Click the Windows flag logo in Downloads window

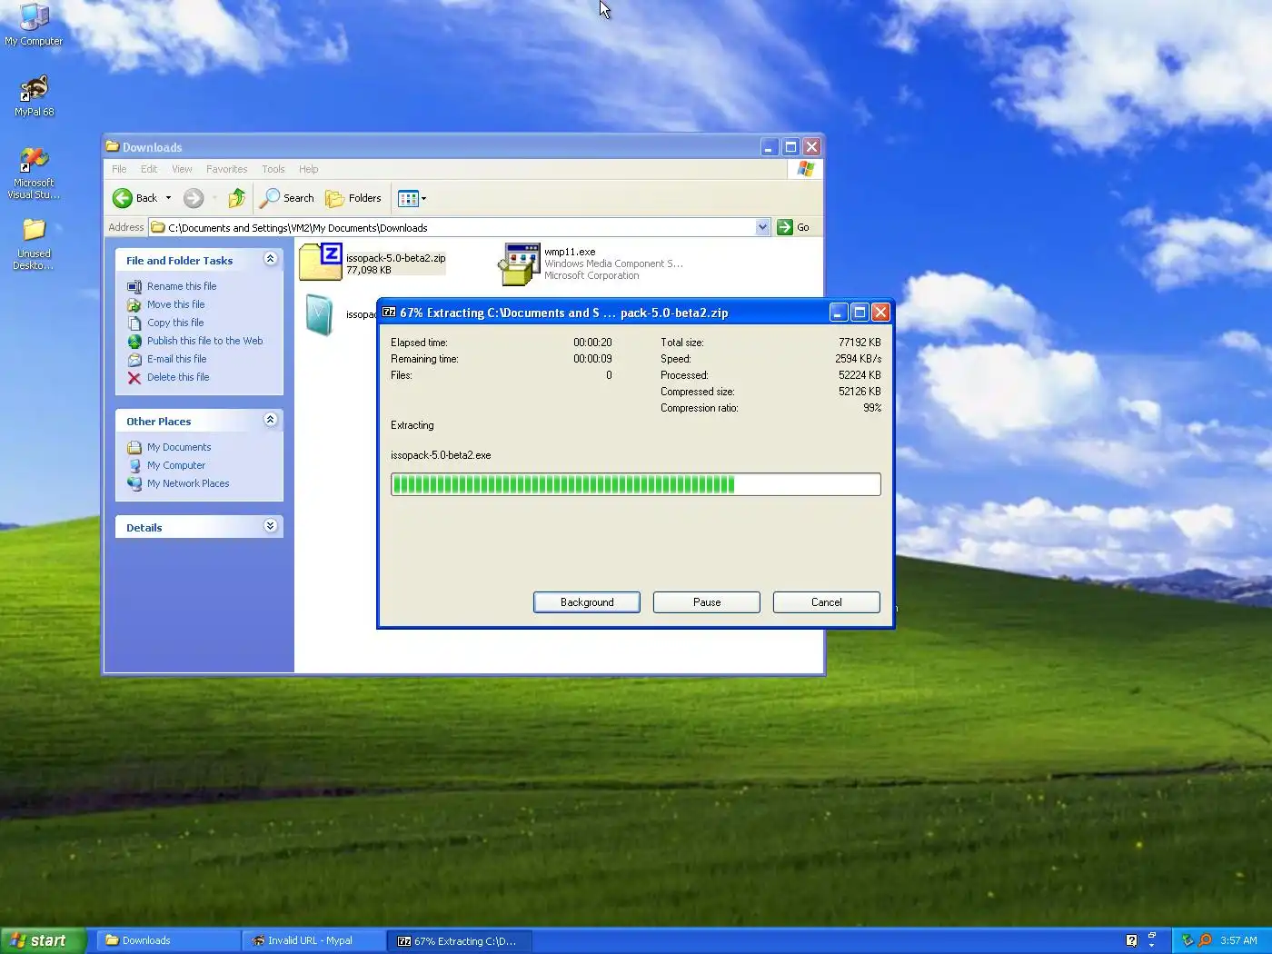806,169
